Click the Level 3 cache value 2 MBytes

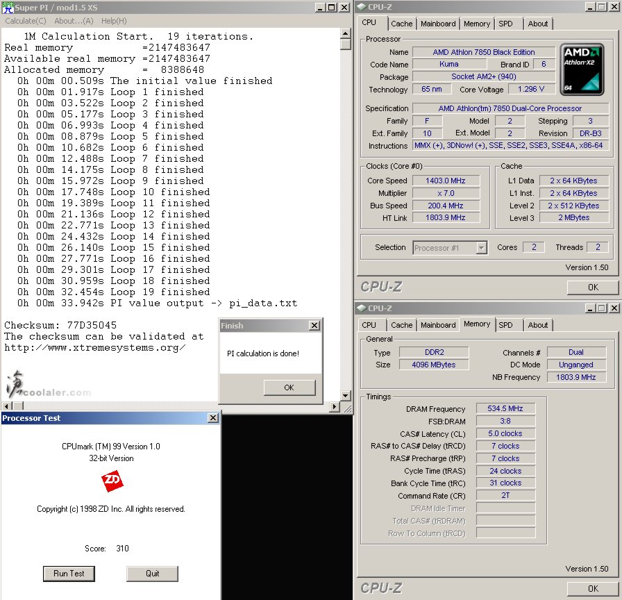tap(573, 217)
